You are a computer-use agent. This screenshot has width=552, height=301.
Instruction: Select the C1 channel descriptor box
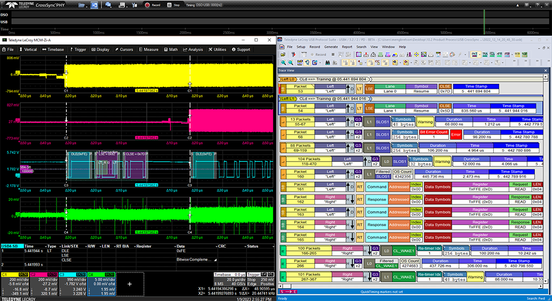coord(15,284)
